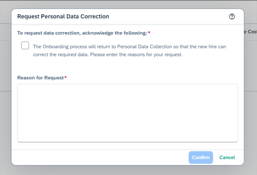Click the dimmed overlay beneath the dialog footer

(x=128, y=170)
